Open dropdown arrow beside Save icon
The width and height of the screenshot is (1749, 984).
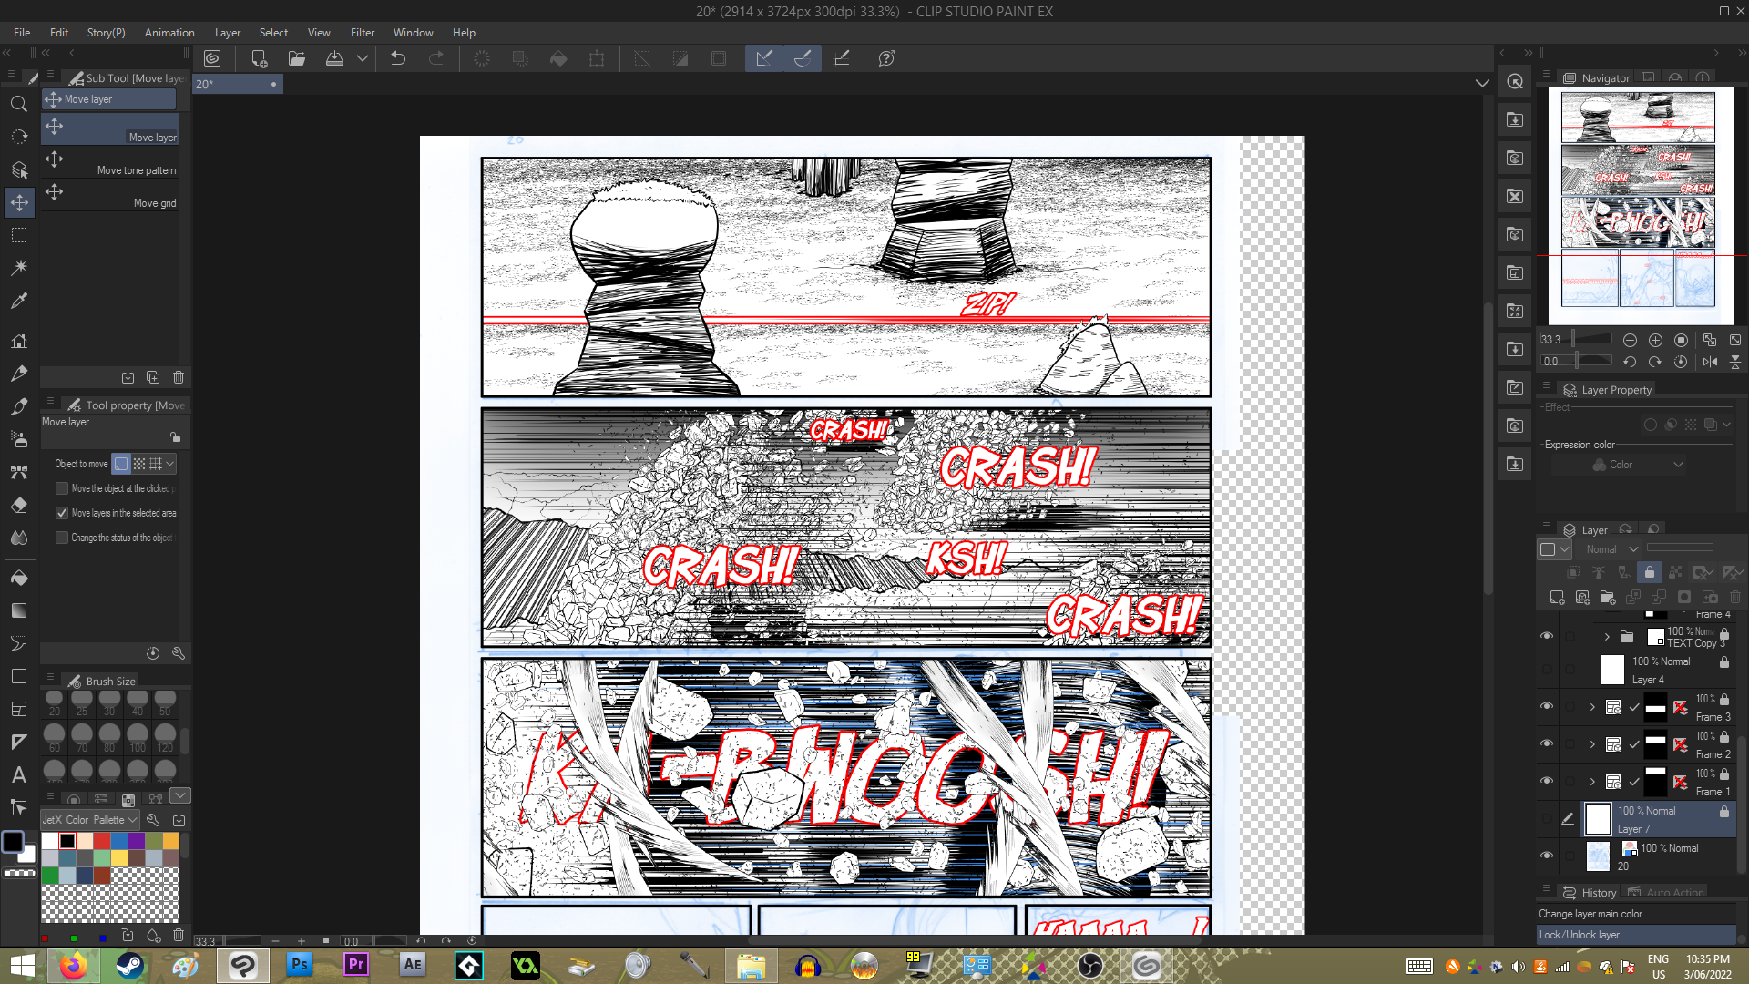(x=363, y=58)
